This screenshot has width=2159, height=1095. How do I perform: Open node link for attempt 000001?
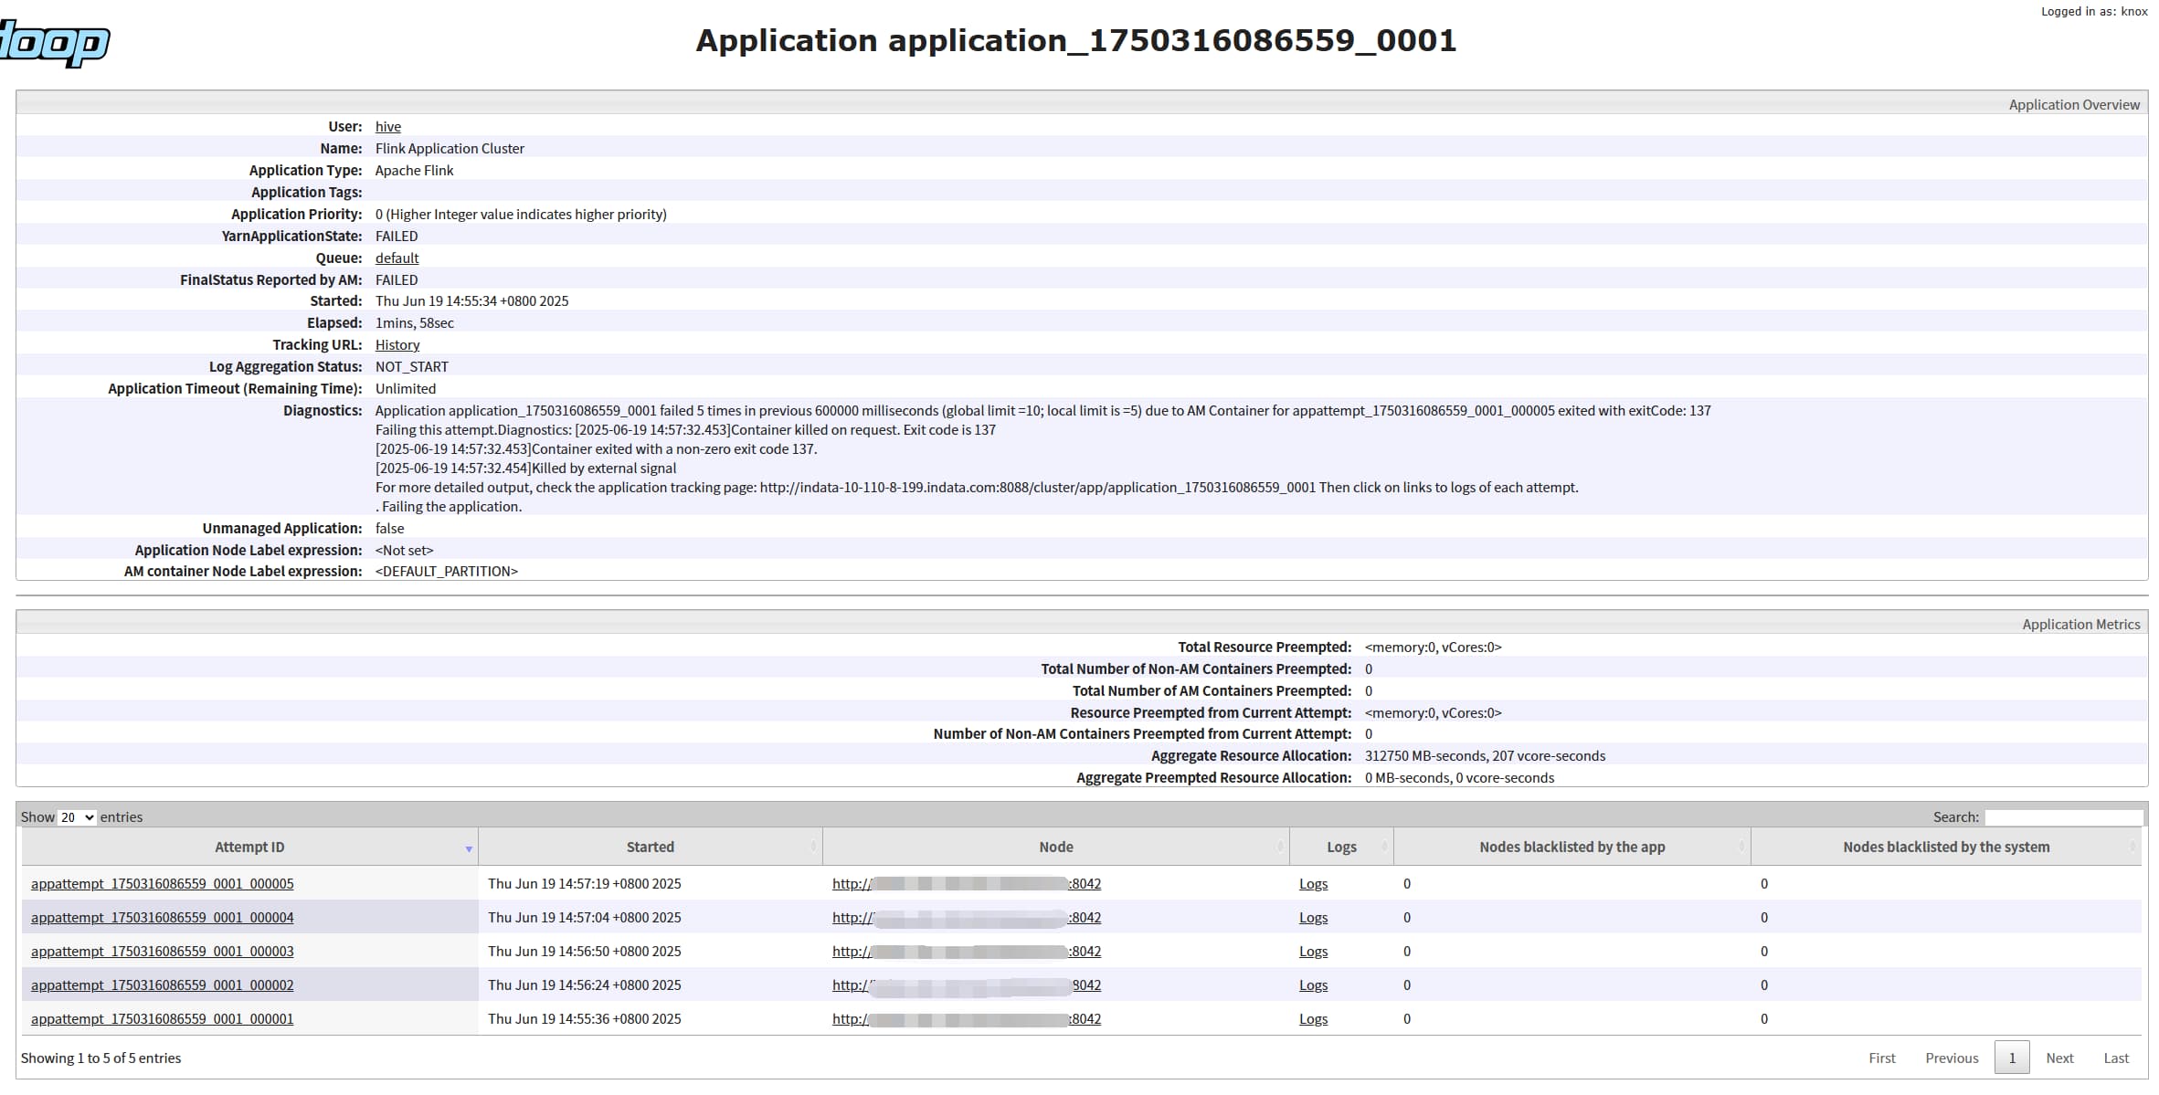point(967,1018)
